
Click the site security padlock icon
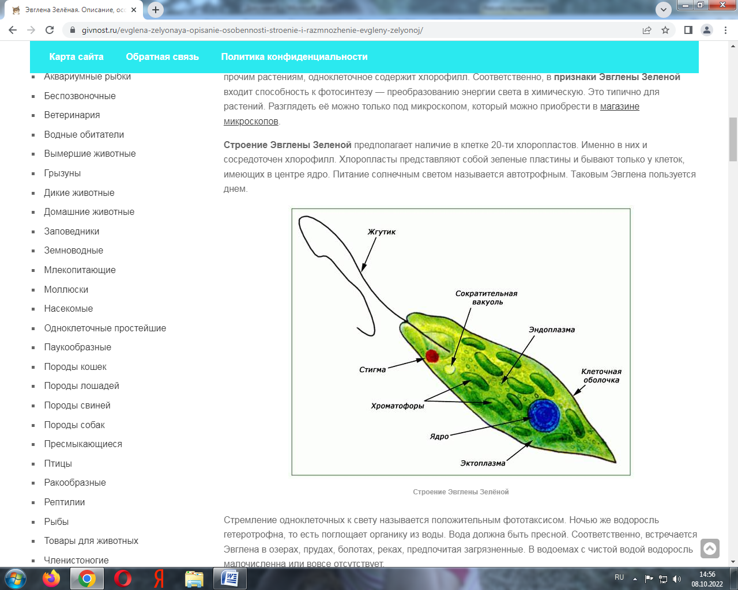[x=72, y=30]
